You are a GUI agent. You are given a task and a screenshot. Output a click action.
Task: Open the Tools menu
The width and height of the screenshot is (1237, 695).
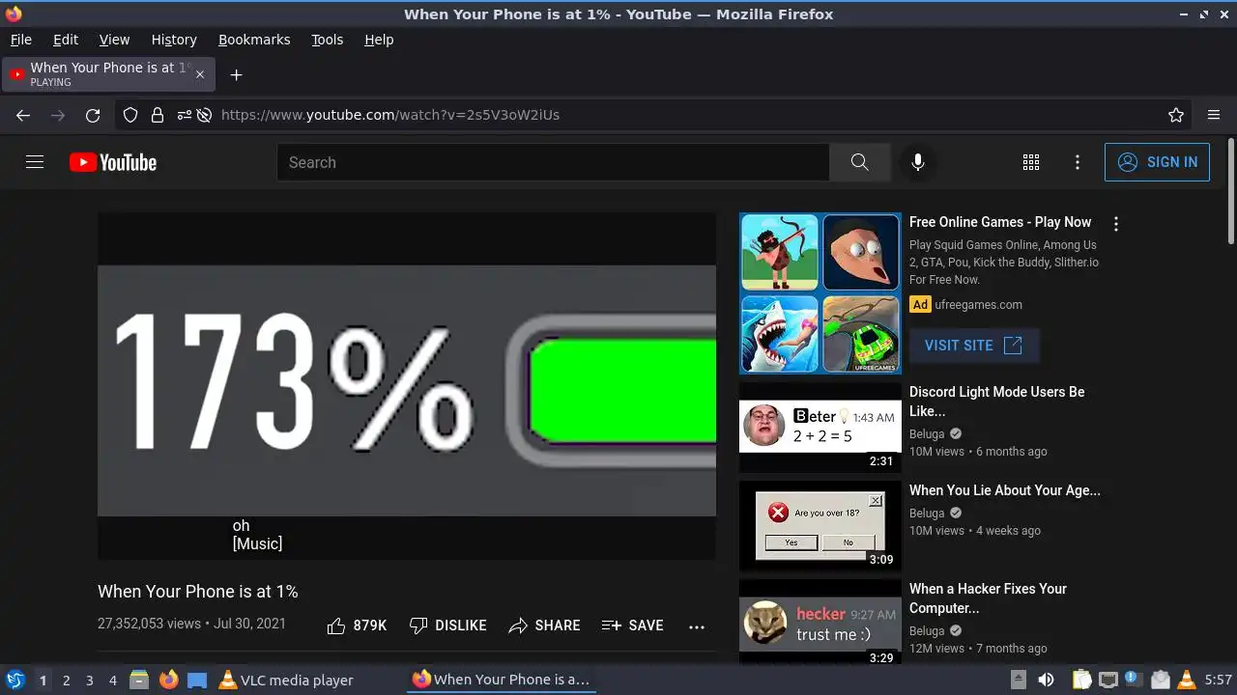pos(328,40)
